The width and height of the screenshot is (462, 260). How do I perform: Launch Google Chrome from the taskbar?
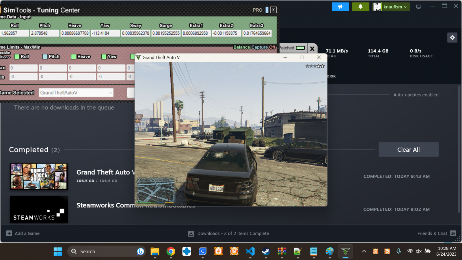pos(171,251)
